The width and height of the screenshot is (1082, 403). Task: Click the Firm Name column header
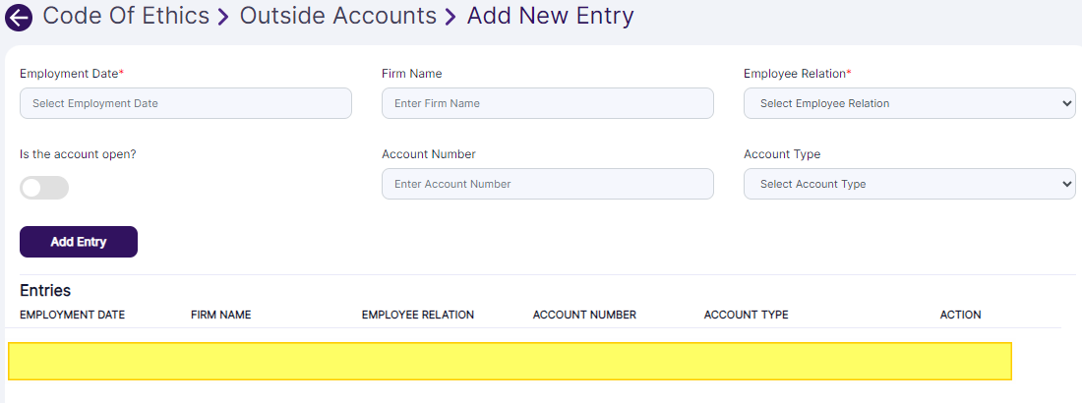click(x=221, y=315)
